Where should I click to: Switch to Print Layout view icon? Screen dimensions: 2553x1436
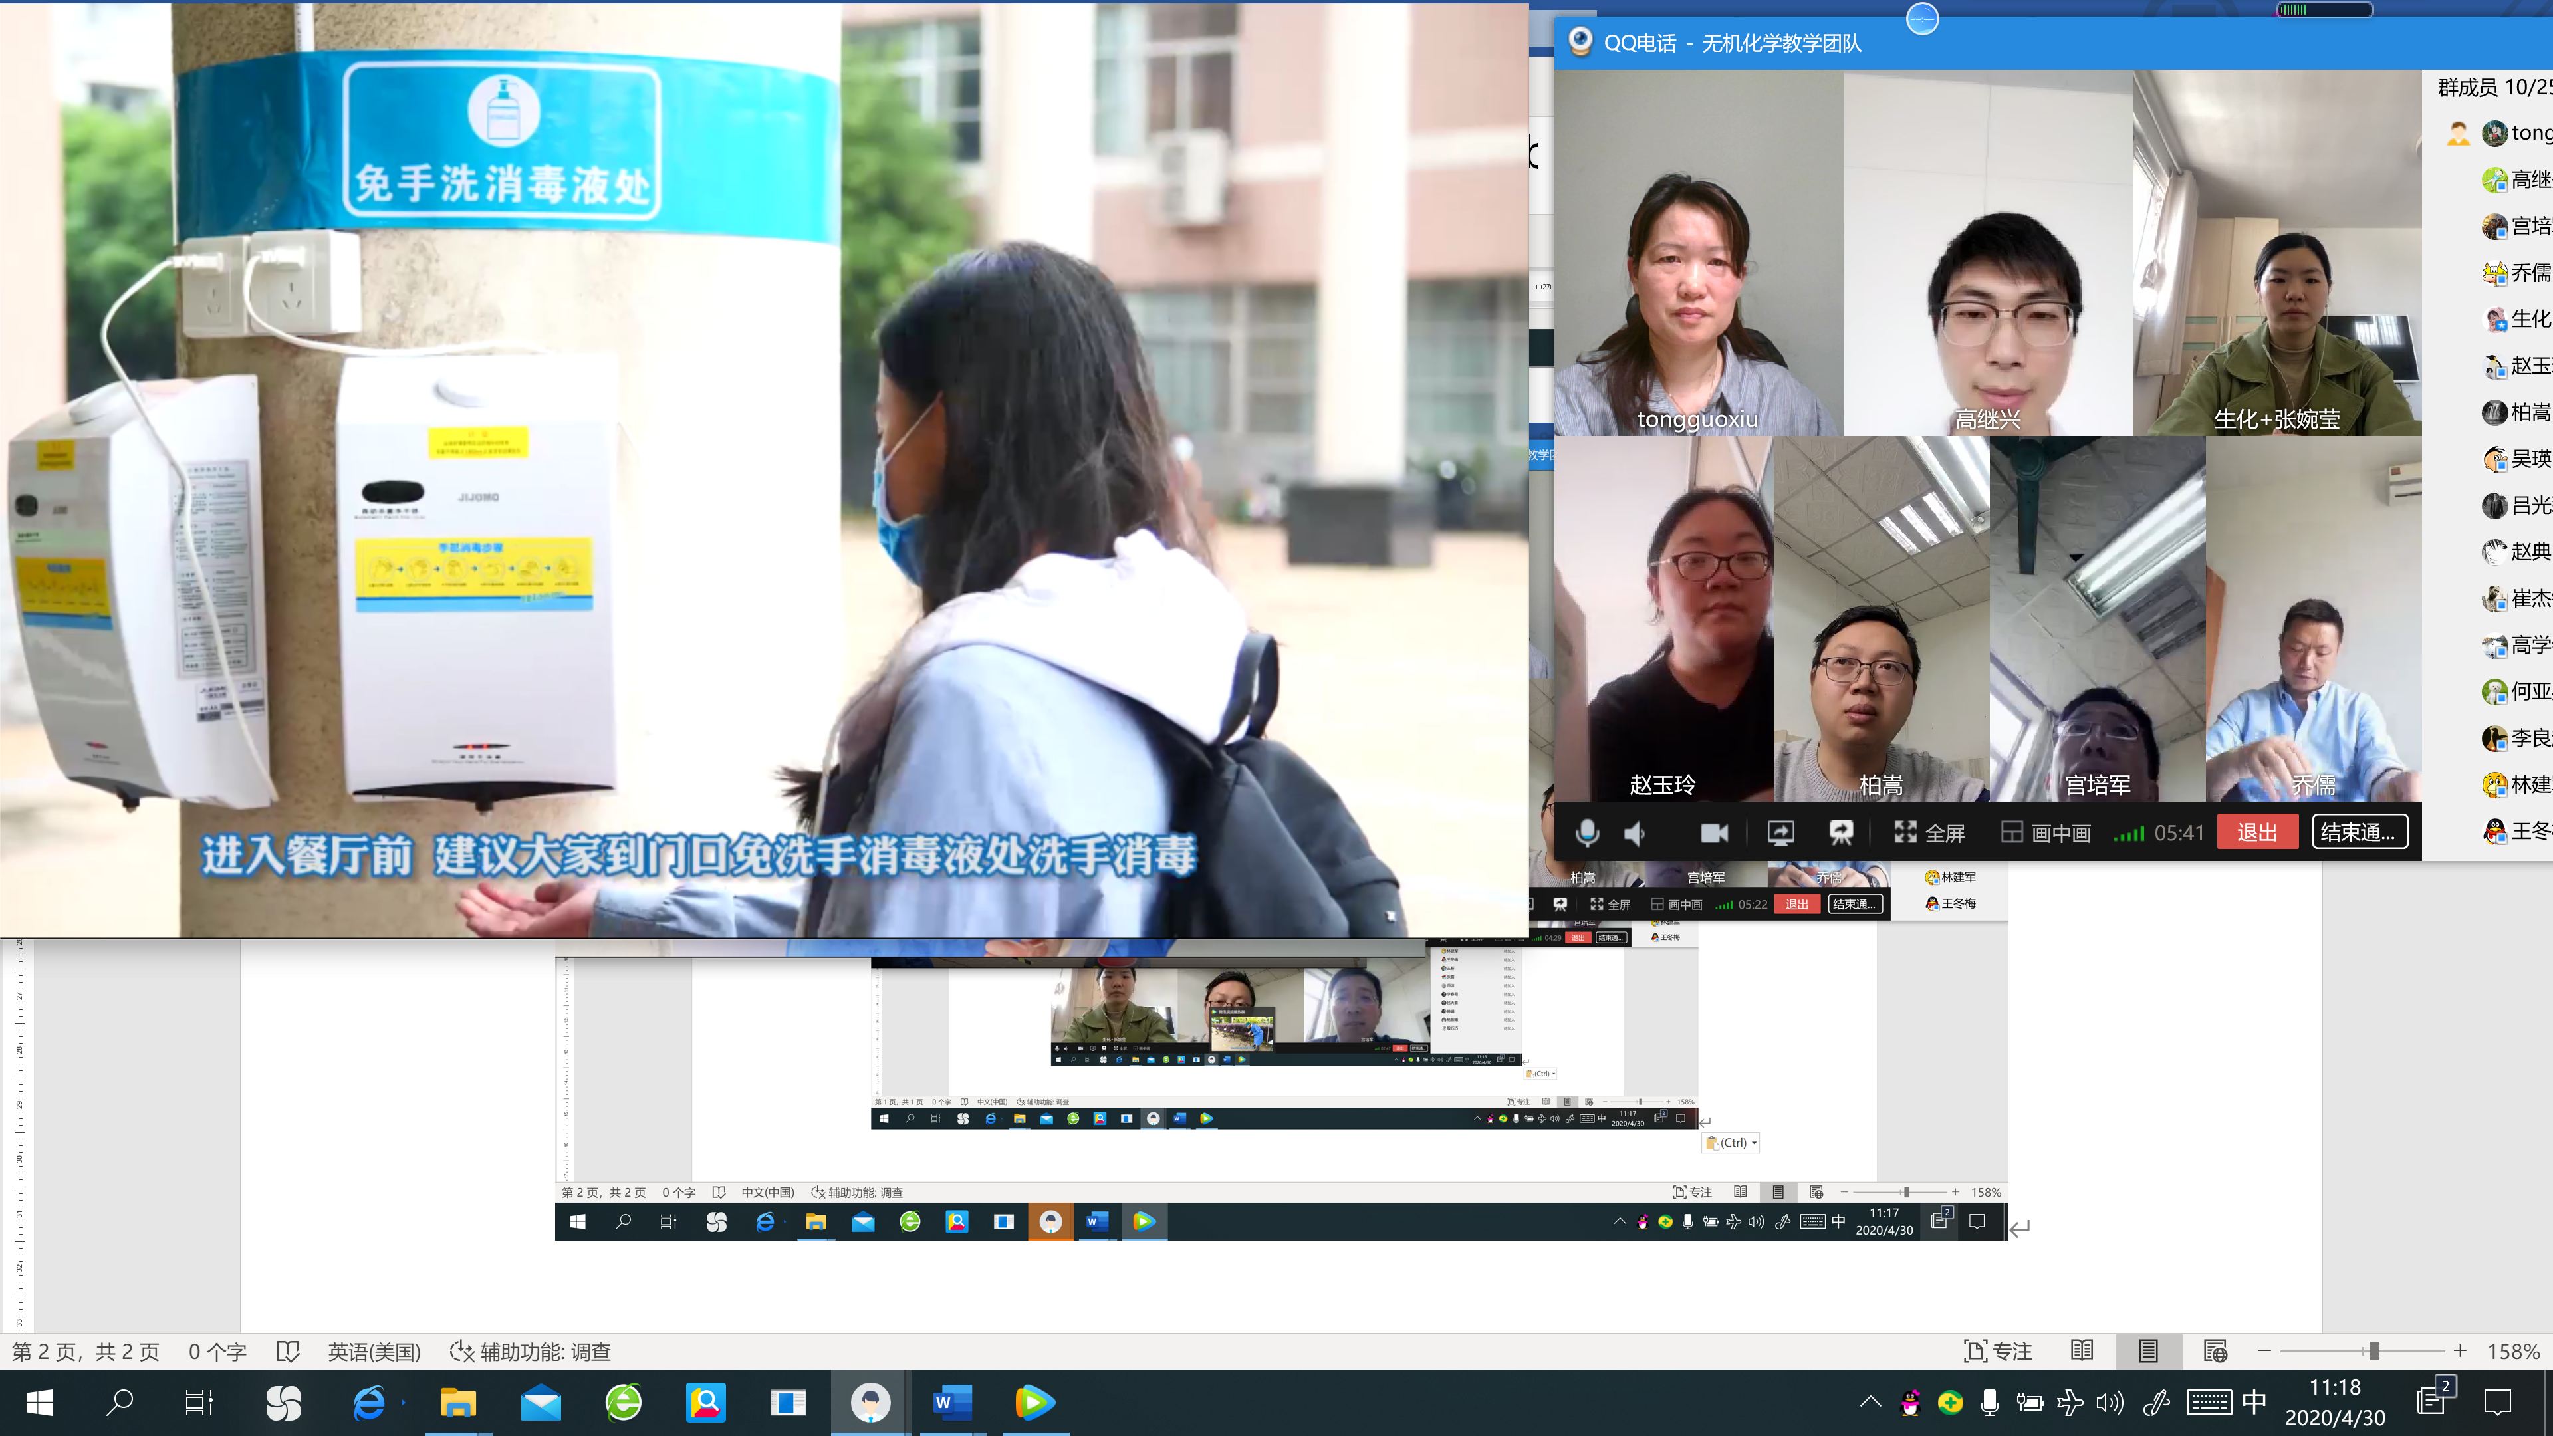2147,1351
